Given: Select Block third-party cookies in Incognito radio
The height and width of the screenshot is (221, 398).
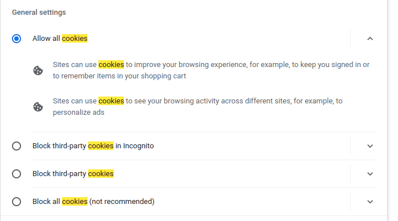Looking at the screenshot, I should pyautogui.click(x=16, y=146).
